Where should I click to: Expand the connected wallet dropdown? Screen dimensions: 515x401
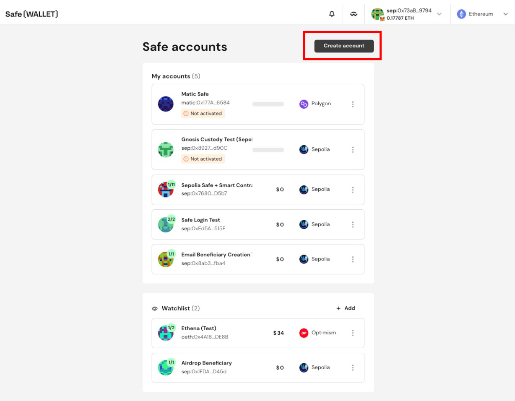(x=439, y=14)
